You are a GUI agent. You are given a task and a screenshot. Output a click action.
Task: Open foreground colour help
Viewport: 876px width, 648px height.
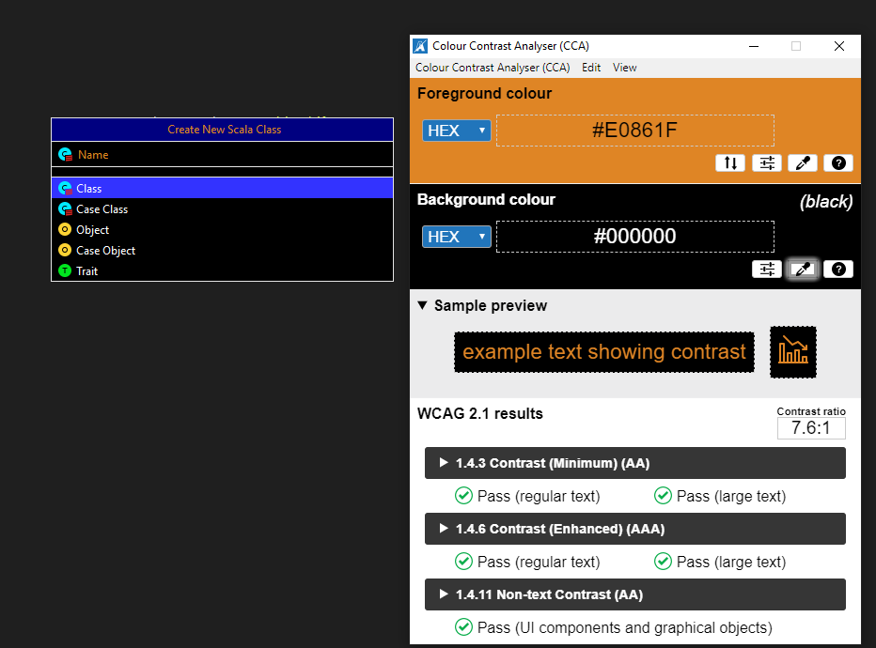837,162
